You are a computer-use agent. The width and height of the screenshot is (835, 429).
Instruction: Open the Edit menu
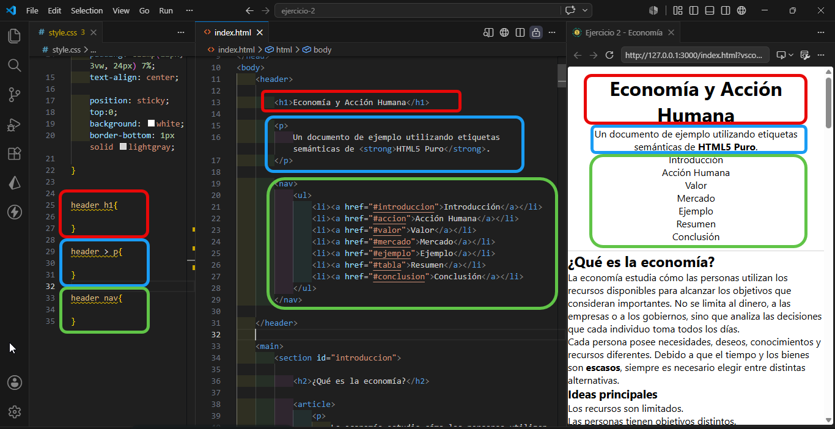point(54,10)
